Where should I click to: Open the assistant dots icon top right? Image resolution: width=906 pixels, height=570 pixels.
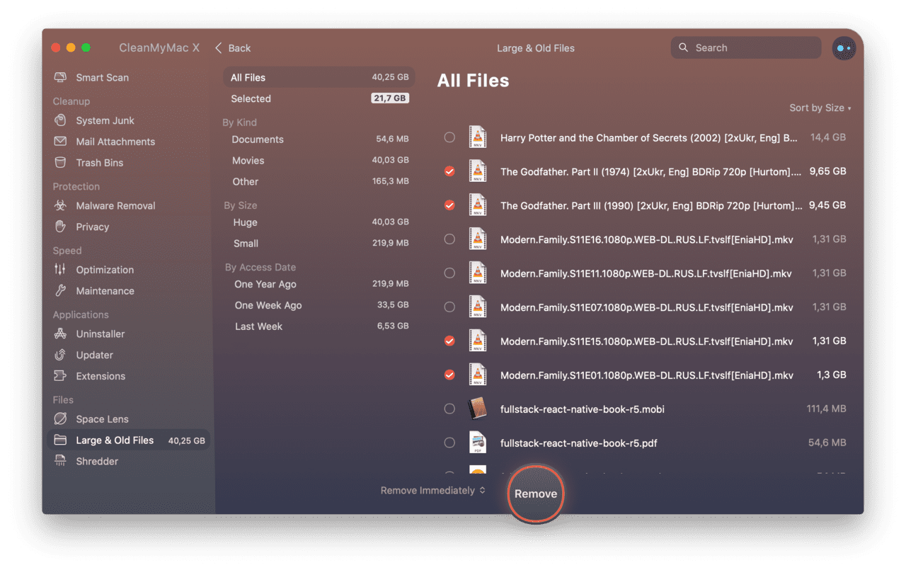coord(844,48)
